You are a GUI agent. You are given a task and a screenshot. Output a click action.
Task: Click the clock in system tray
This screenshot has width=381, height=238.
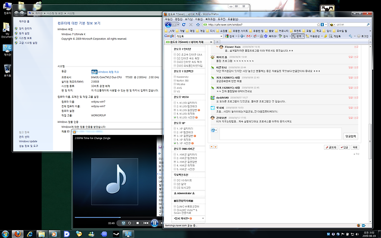369,234
